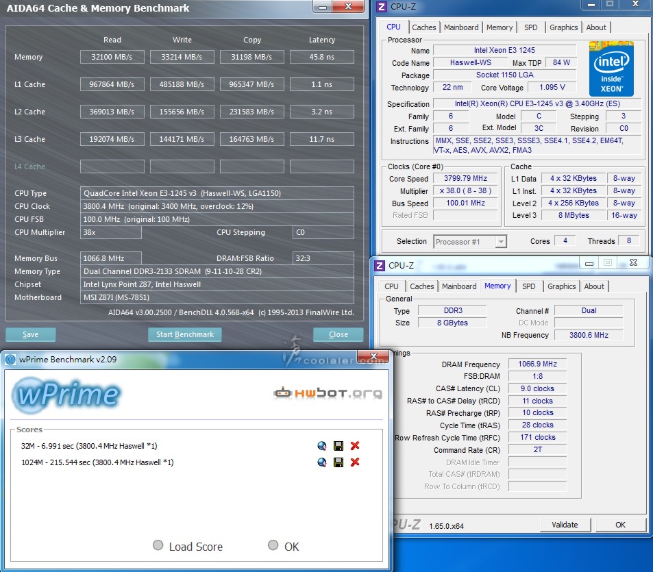Open Graphics tab in lower CPU-Z window

pyautogui.click(x=561, y=286)
